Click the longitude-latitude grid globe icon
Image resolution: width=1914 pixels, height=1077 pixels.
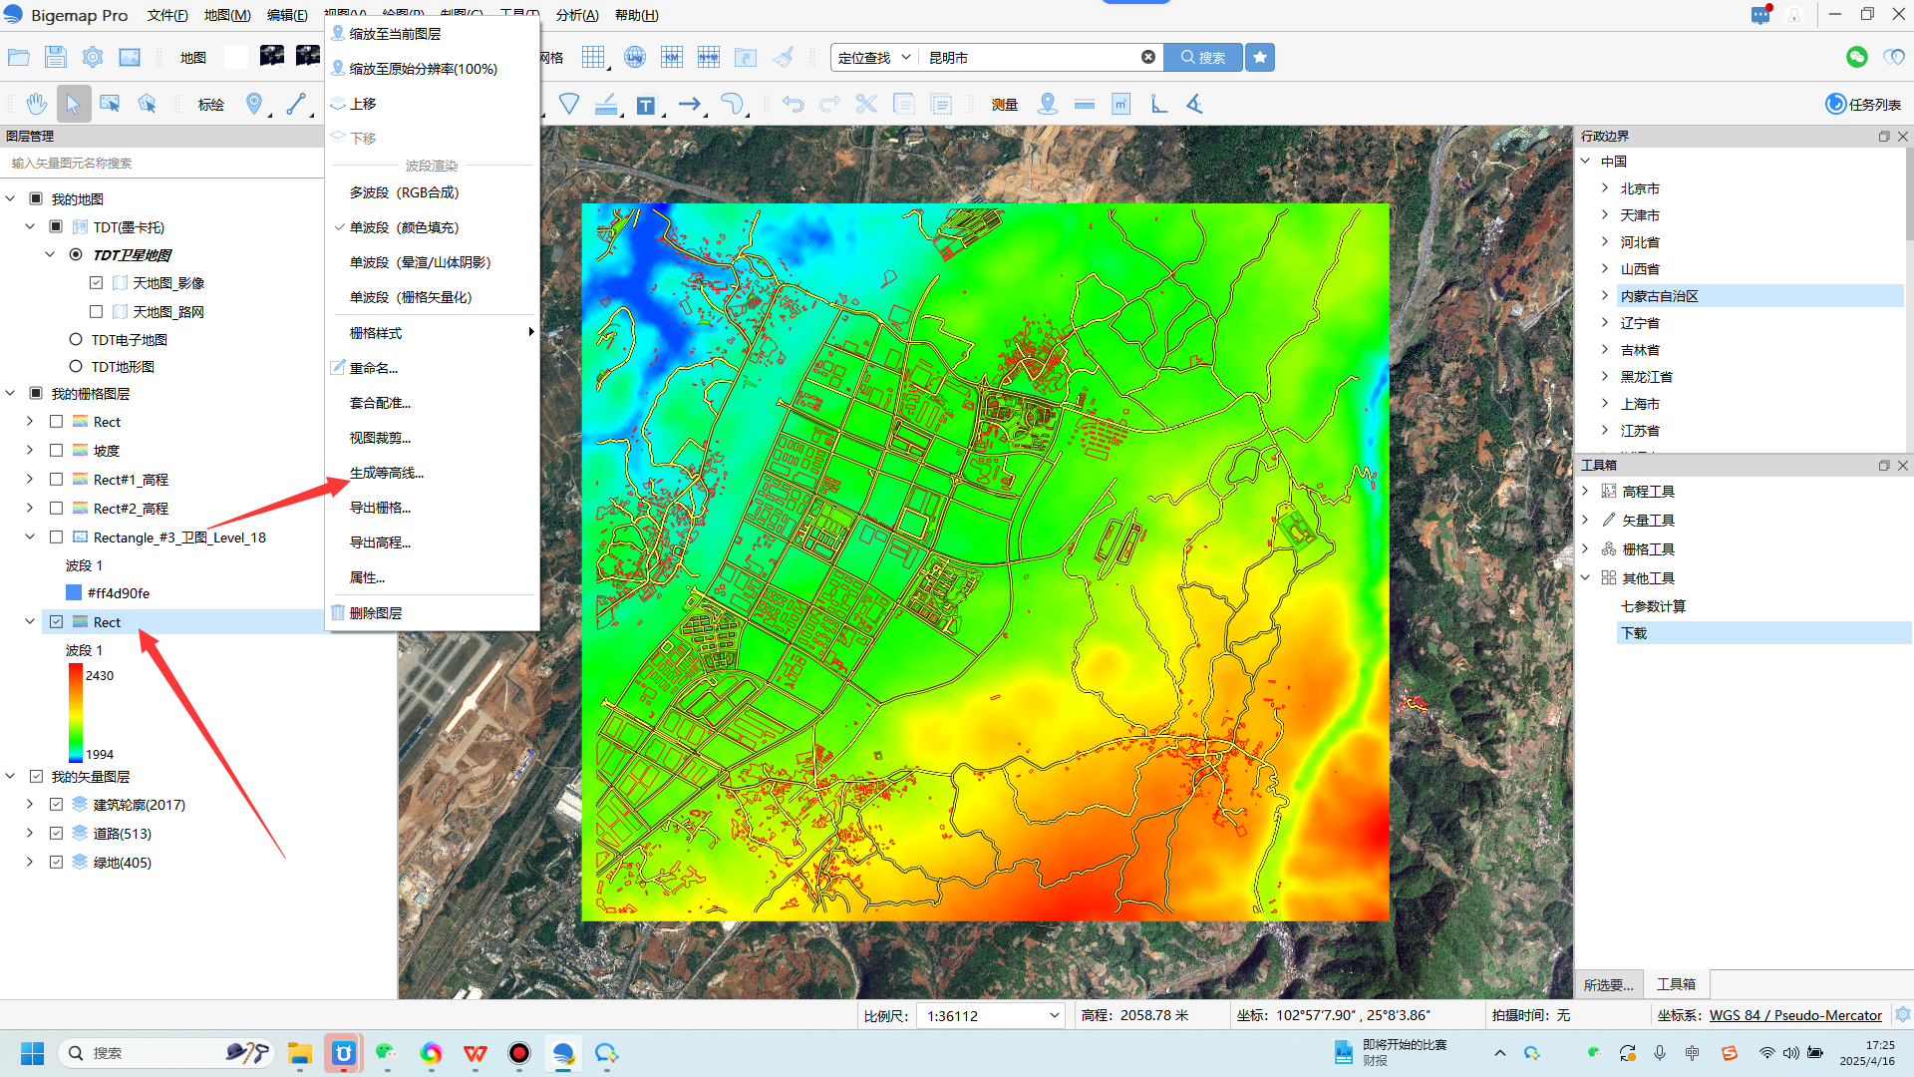coord(635,57)
